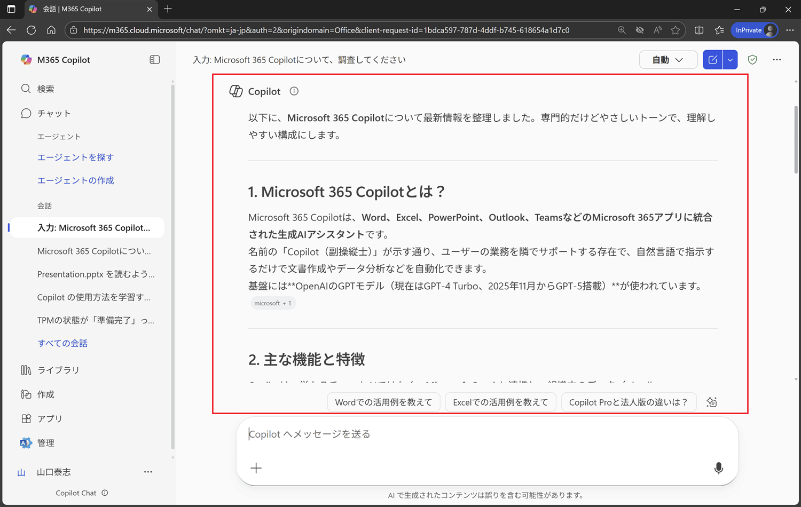This screenshot has width=801, height=507.
Task: Open the tab actions menu icon
Action: 11,9
